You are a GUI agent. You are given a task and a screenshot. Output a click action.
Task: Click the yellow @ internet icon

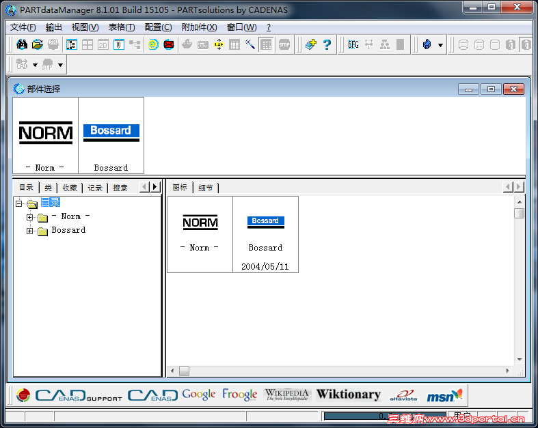[x=153, y=44]
